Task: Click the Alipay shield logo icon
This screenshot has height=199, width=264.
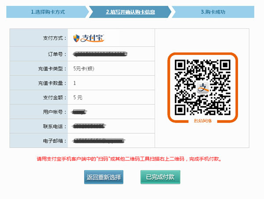Action: click(x=76, y=38)
